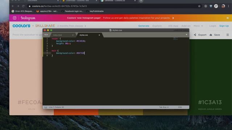Click Sublime tab navigation back arrow

pyautogui.click(x=45, y=35)
